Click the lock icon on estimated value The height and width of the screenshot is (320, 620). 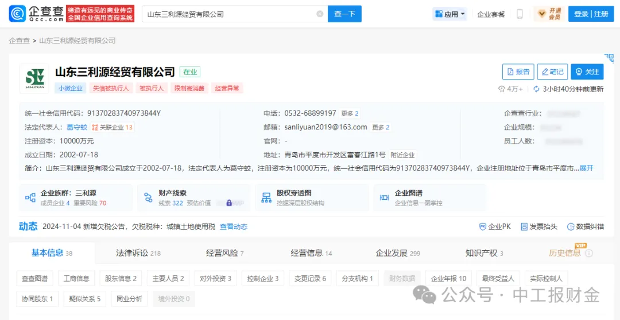point(229,203)
